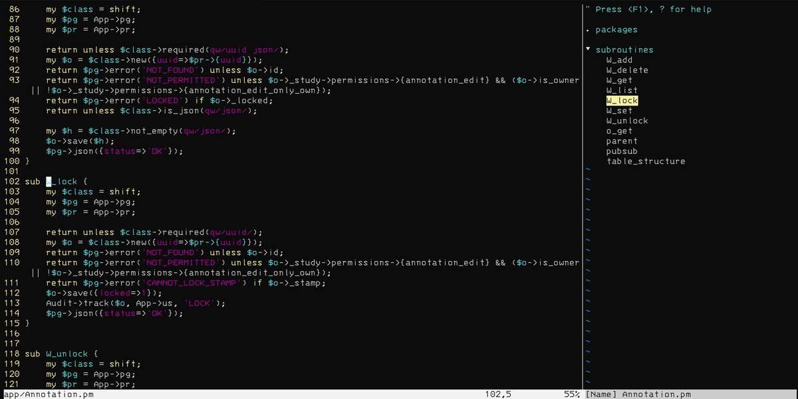Collapse the subroutines fold arrow in Tagbar
798x399 pixels.
pos(589,50)
